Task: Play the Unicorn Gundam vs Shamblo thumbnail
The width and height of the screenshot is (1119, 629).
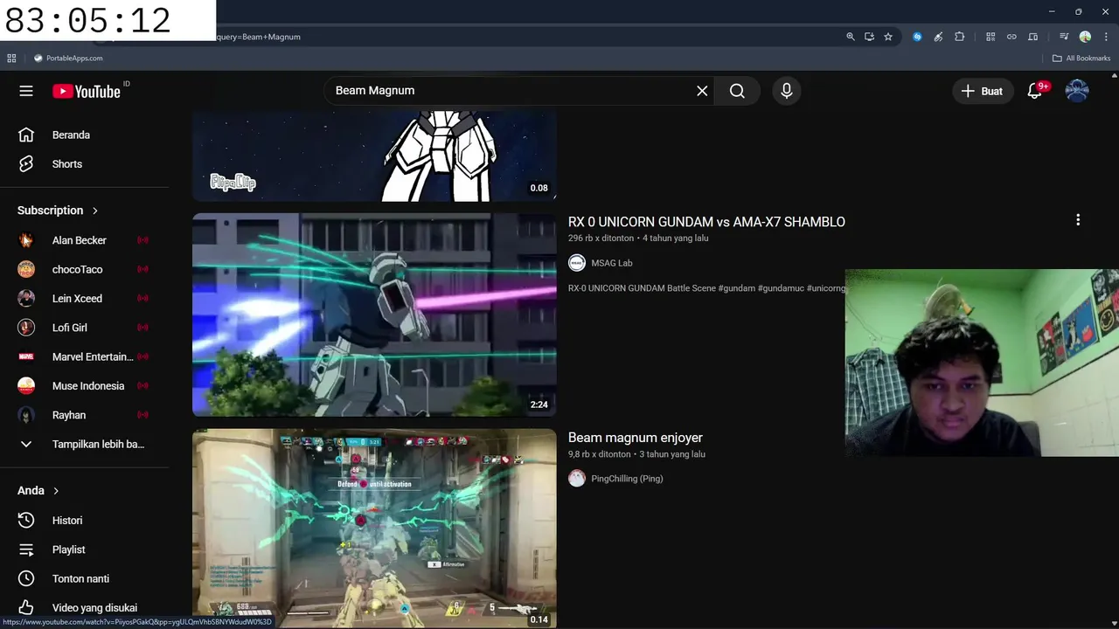Action: click(374, 314)
